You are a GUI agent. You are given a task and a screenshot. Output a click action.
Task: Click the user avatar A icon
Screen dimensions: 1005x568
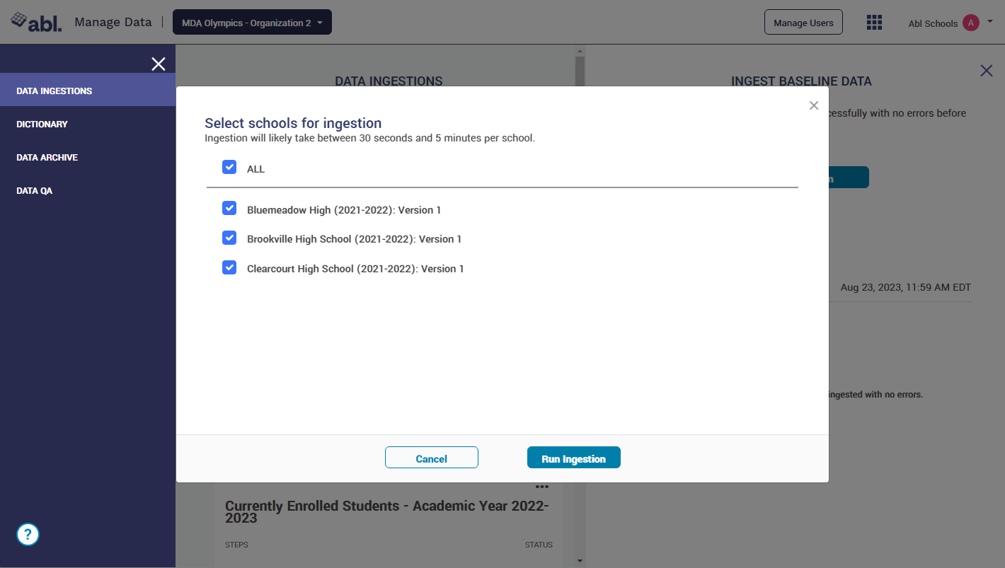970,23
